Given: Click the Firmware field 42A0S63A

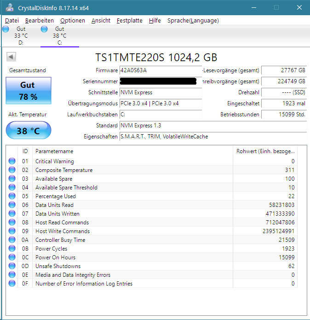Looking at the screenshot, I should tap(161, 70).
